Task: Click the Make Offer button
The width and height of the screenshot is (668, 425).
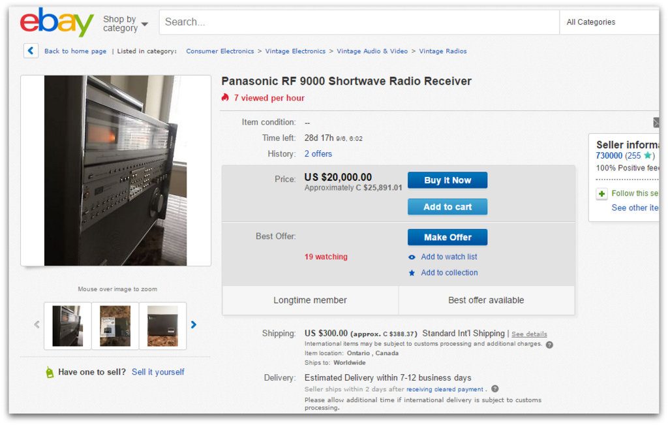Action: coord(448,238)
